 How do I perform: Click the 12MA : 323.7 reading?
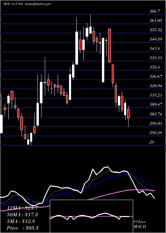click(22, 208)
